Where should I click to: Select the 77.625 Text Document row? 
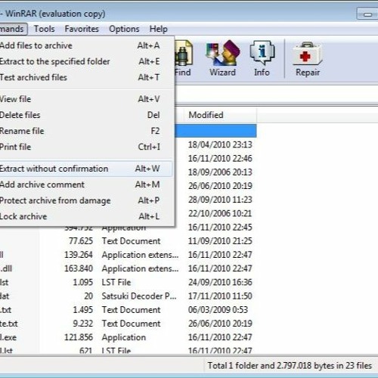(129, 241)
